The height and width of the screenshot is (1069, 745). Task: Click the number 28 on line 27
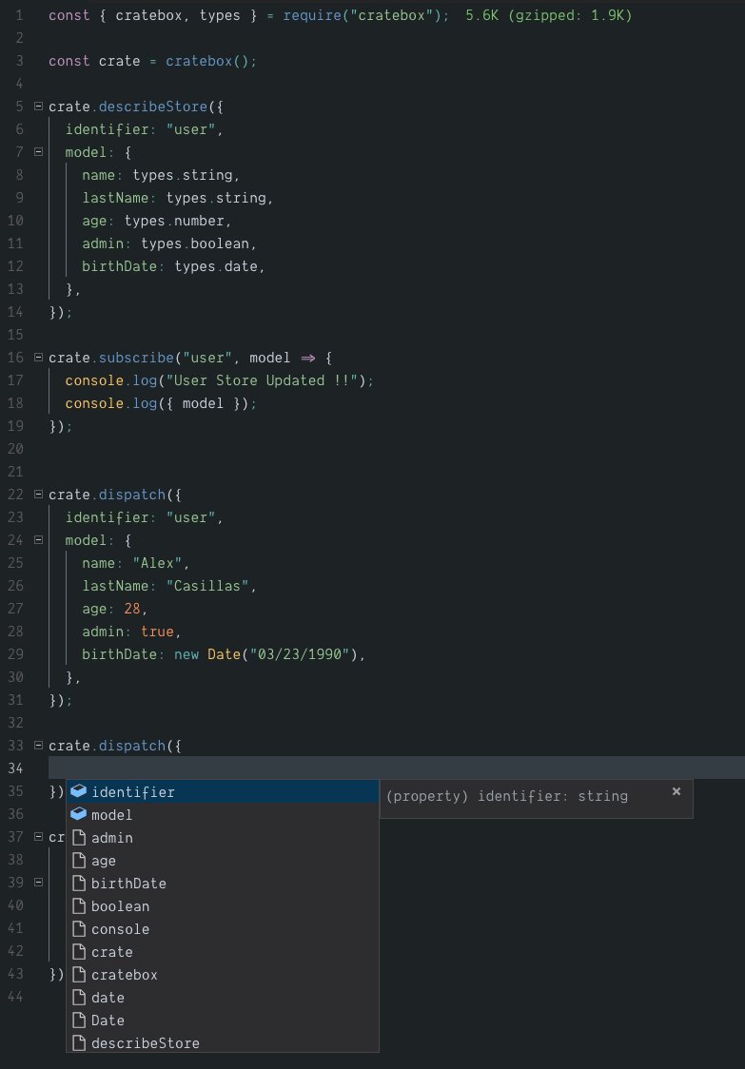(x=132, y=609)
